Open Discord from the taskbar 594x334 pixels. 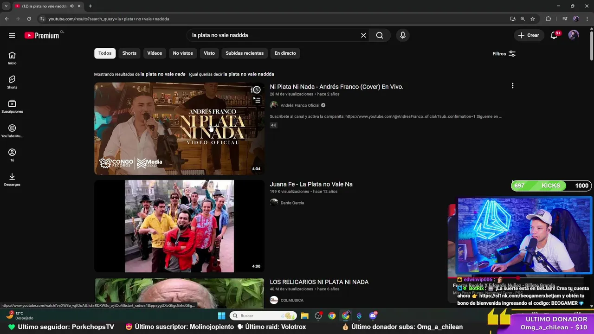[373, 316]
